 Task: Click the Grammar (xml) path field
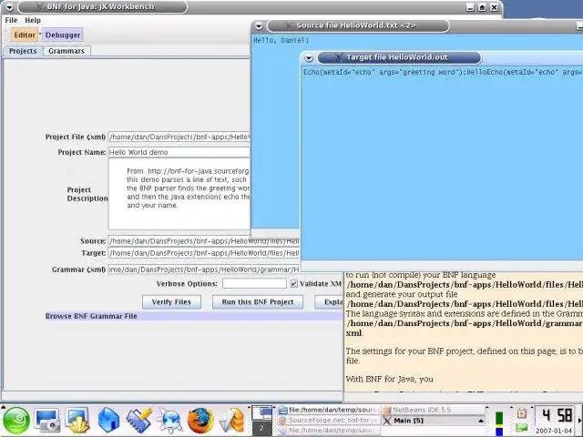[204, 269]
